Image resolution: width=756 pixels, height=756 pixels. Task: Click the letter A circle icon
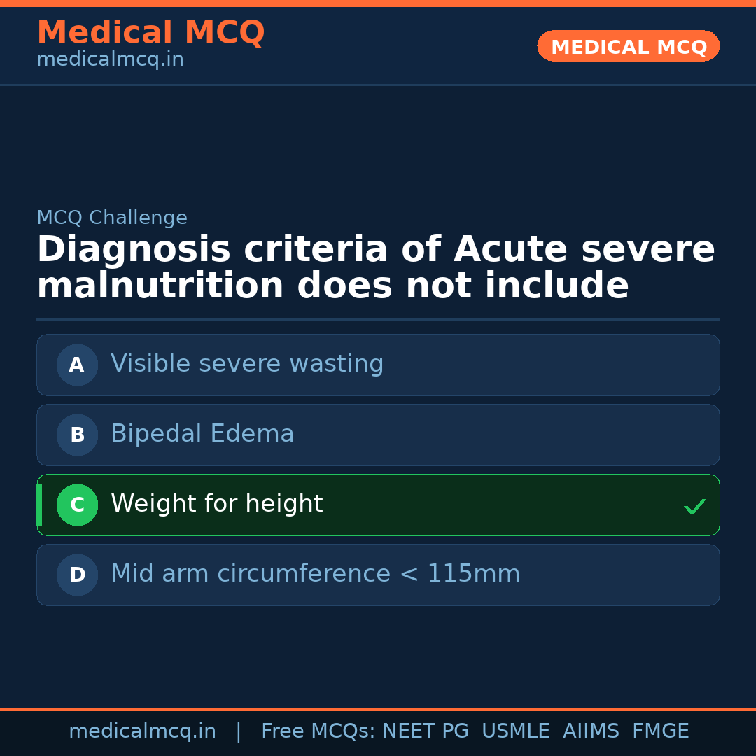click(77, 365)
